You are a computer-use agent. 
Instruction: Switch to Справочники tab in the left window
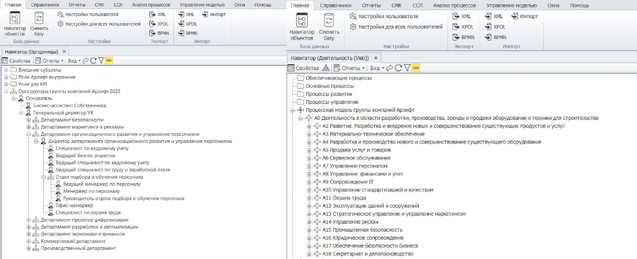[44, 4]
